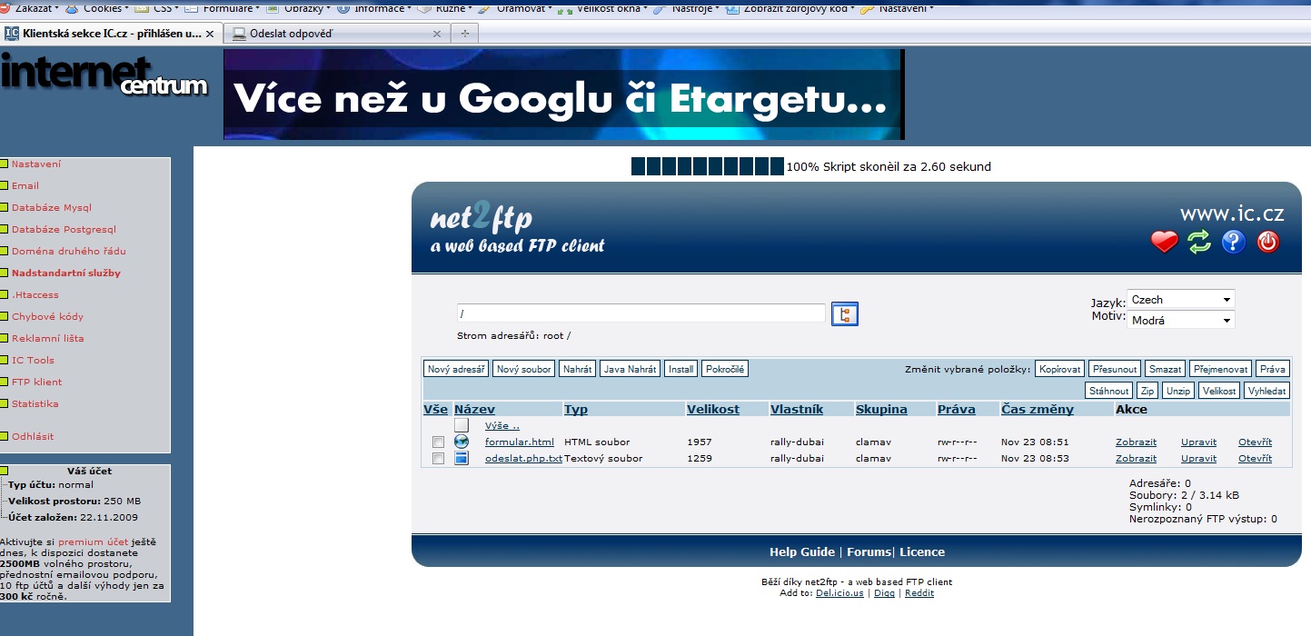Viewport: 1311px width, 636px height.
Task: Click the Vyhledat search button
Action: pyautogui.click(x=1267, y=391)
